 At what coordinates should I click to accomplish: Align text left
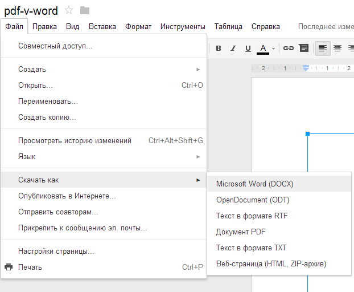pyautogui.click(x=323, y=48)
